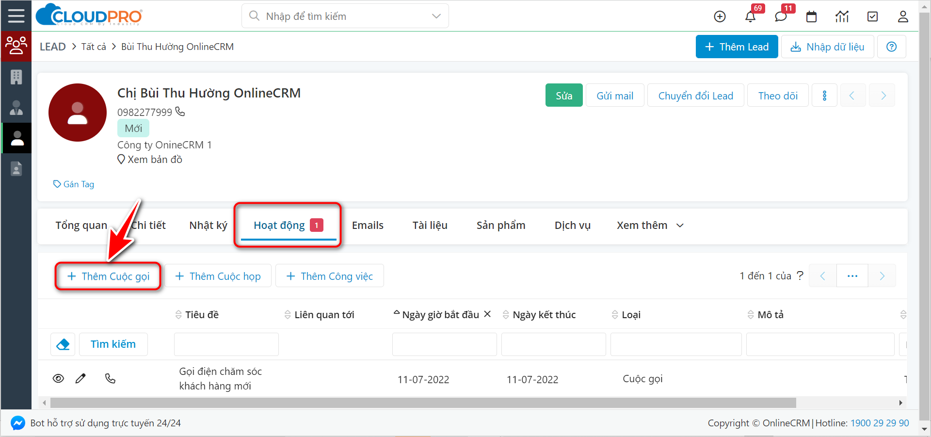Click the Thêm Lead button
931x437 pixels.
pos(737,47)
